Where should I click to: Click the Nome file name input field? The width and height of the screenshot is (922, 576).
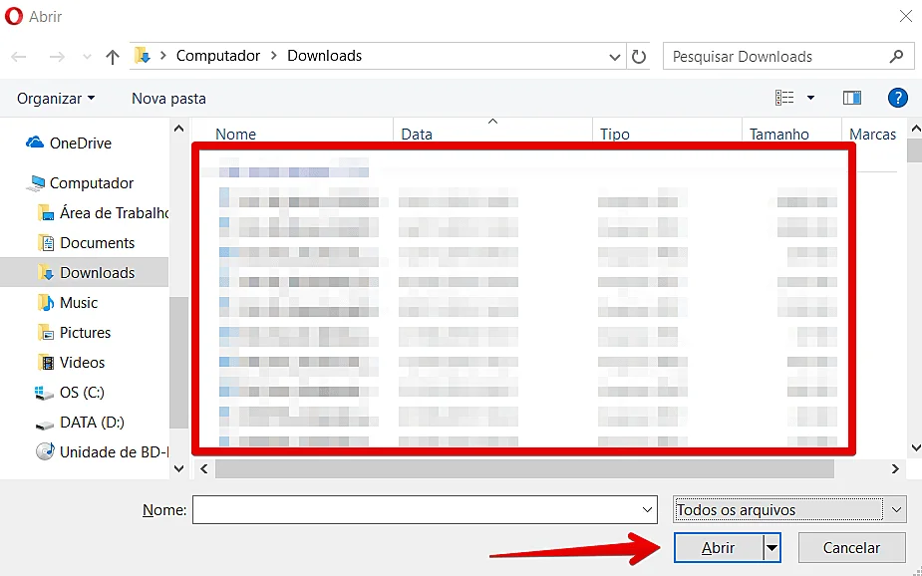click(425, 509)
